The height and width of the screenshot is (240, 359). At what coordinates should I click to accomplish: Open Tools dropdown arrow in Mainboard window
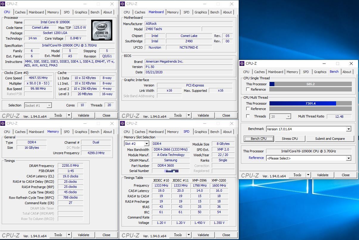point(189,115)
